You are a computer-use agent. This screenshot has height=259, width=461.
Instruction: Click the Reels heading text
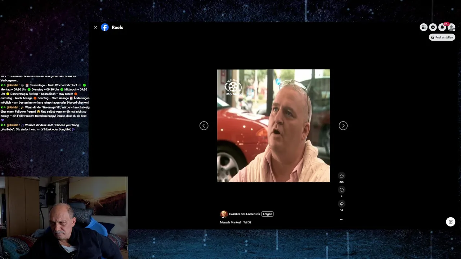[117, 27]
